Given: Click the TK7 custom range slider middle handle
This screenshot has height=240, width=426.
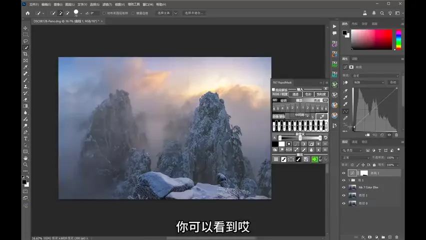Looking at the screenshot, I should (x=300, y=138).
